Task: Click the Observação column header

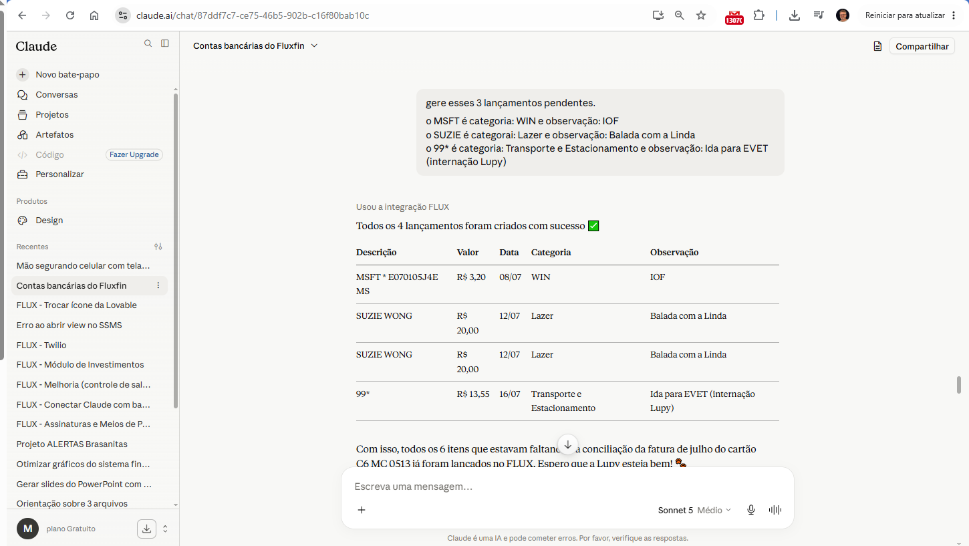Action: click(674, 253)
